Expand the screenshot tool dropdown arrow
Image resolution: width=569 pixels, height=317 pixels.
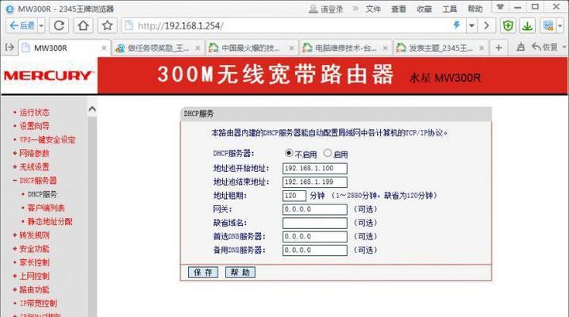[560, 25]
